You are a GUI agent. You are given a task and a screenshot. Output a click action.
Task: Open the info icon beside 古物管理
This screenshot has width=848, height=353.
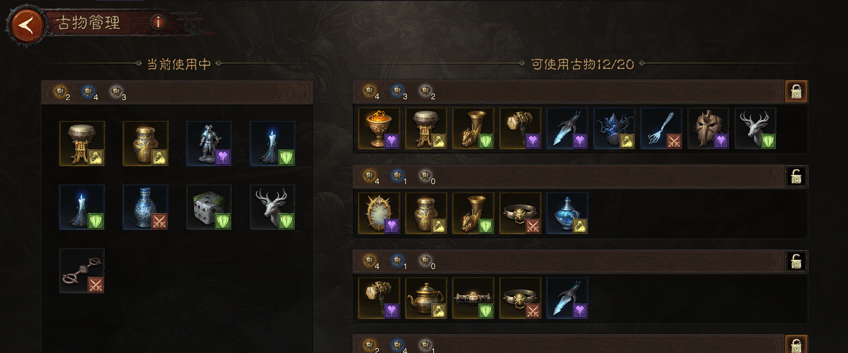click(158, 23)
